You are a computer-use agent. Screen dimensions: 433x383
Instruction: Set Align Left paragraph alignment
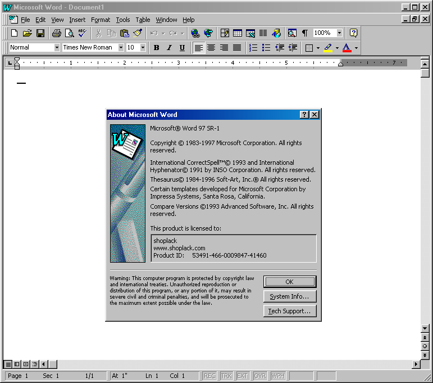pyautogui.click(x=198, y=48)
